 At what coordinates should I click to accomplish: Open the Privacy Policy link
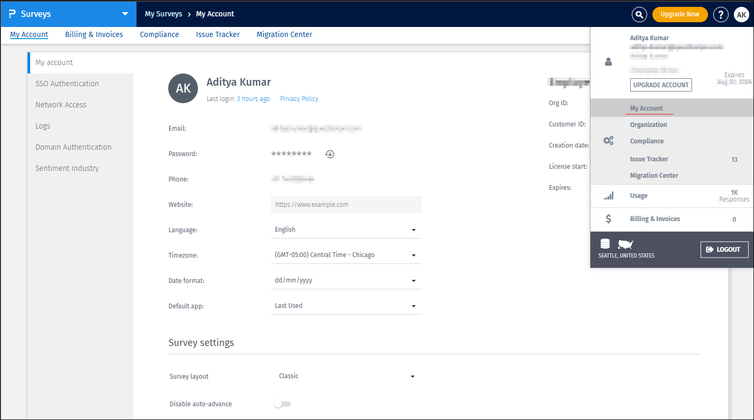(299, 98)
